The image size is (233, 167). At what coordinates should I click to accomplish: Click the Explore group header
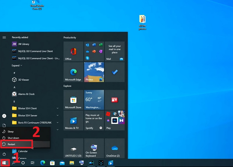[x=68, y=86]
